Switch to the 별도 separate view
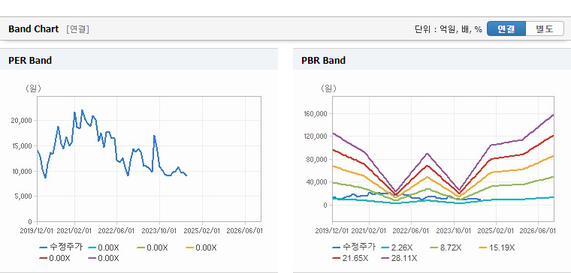Viewport: 571px width, 273px height. tap(545, 28)
